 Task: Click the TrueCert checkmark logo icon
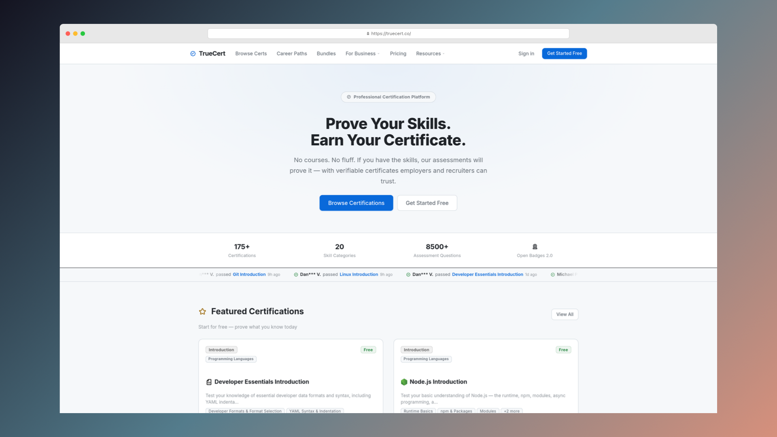[193, 53]
